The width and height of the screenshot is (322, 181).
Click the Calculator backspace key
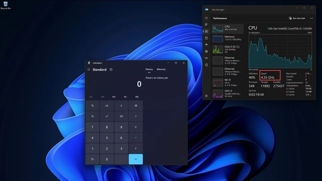pos(136,106)
